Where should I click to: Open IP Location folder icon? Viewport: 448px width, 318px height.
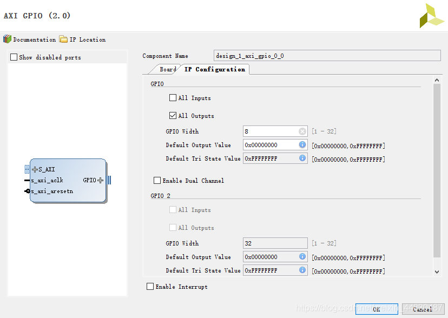(63, 39)
